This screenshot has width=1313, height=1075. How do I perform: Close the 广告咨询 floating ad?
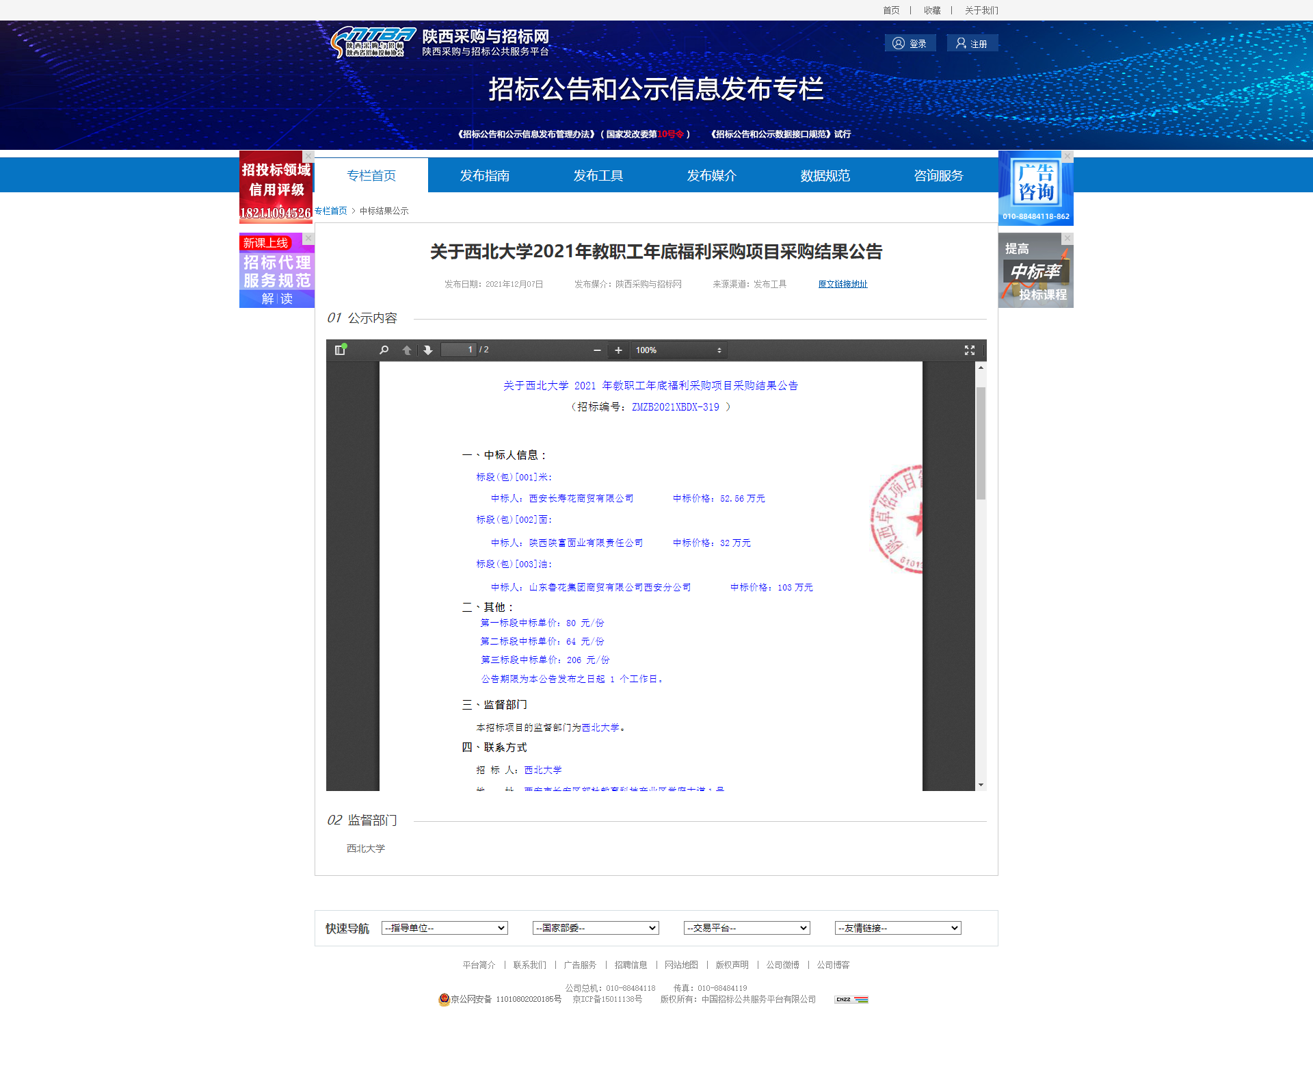click(x=1067, y=156)
